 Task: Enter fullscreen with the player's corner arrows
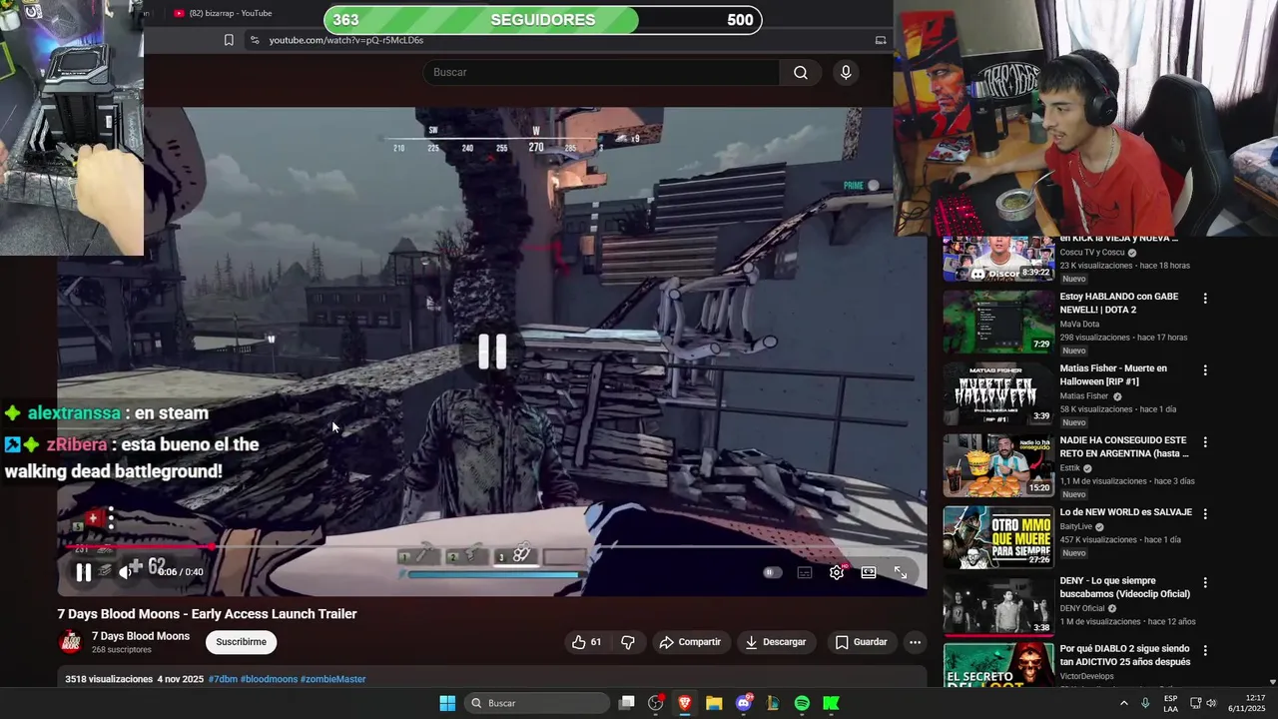tap(901, 572)
